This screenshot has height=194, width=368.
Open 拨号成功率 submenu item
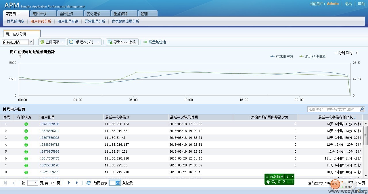point(16,21)
